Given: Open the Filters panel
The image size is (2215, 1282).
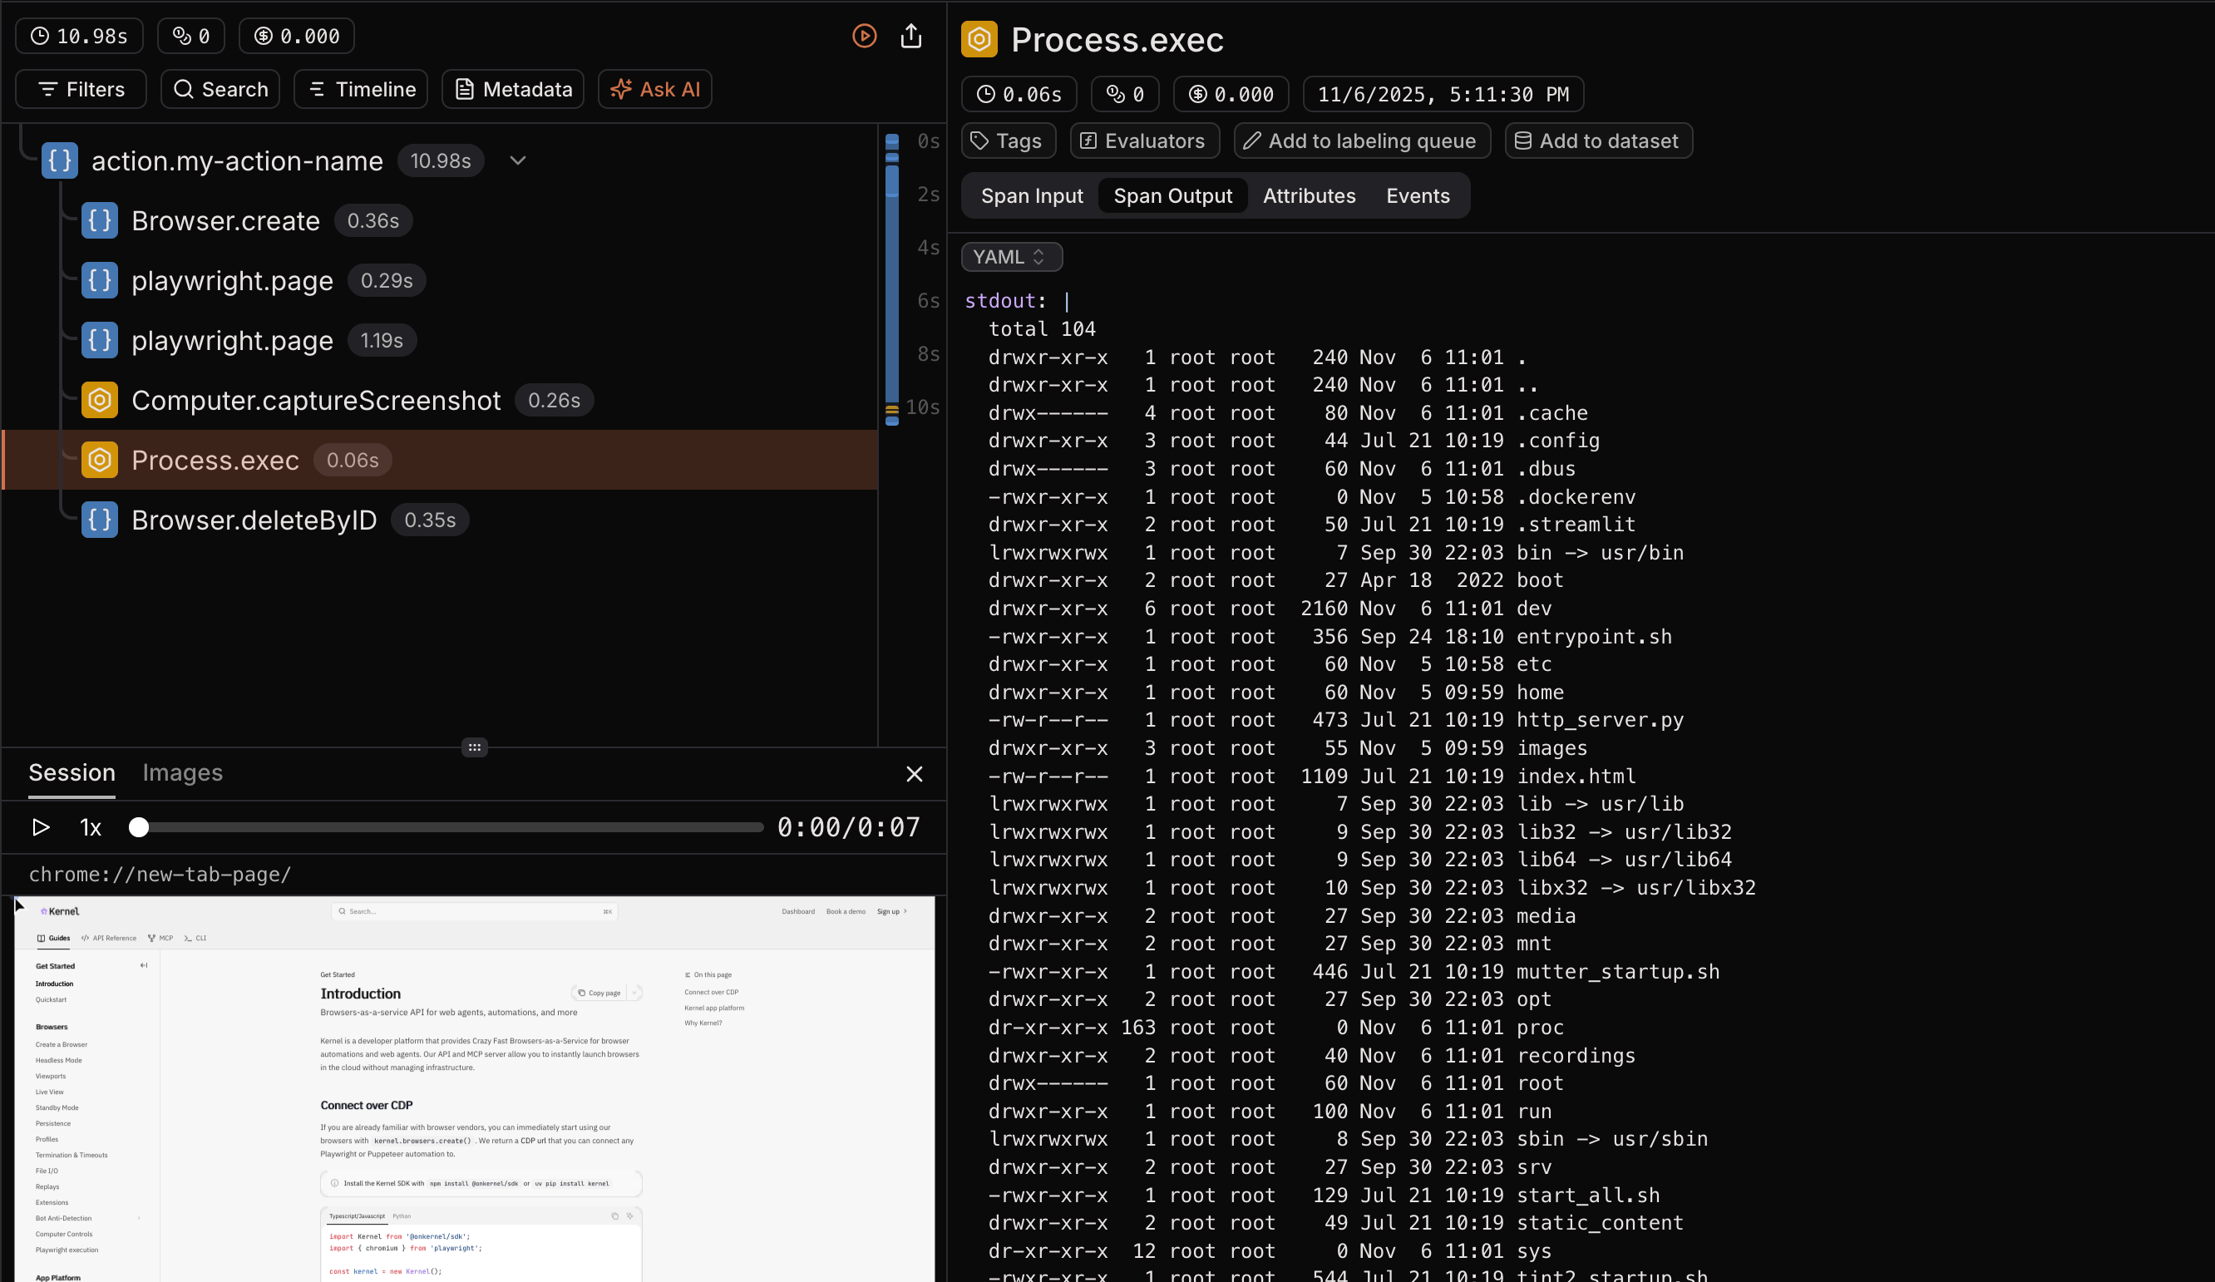Looking at the screenshot, I should tap(81, 90).
